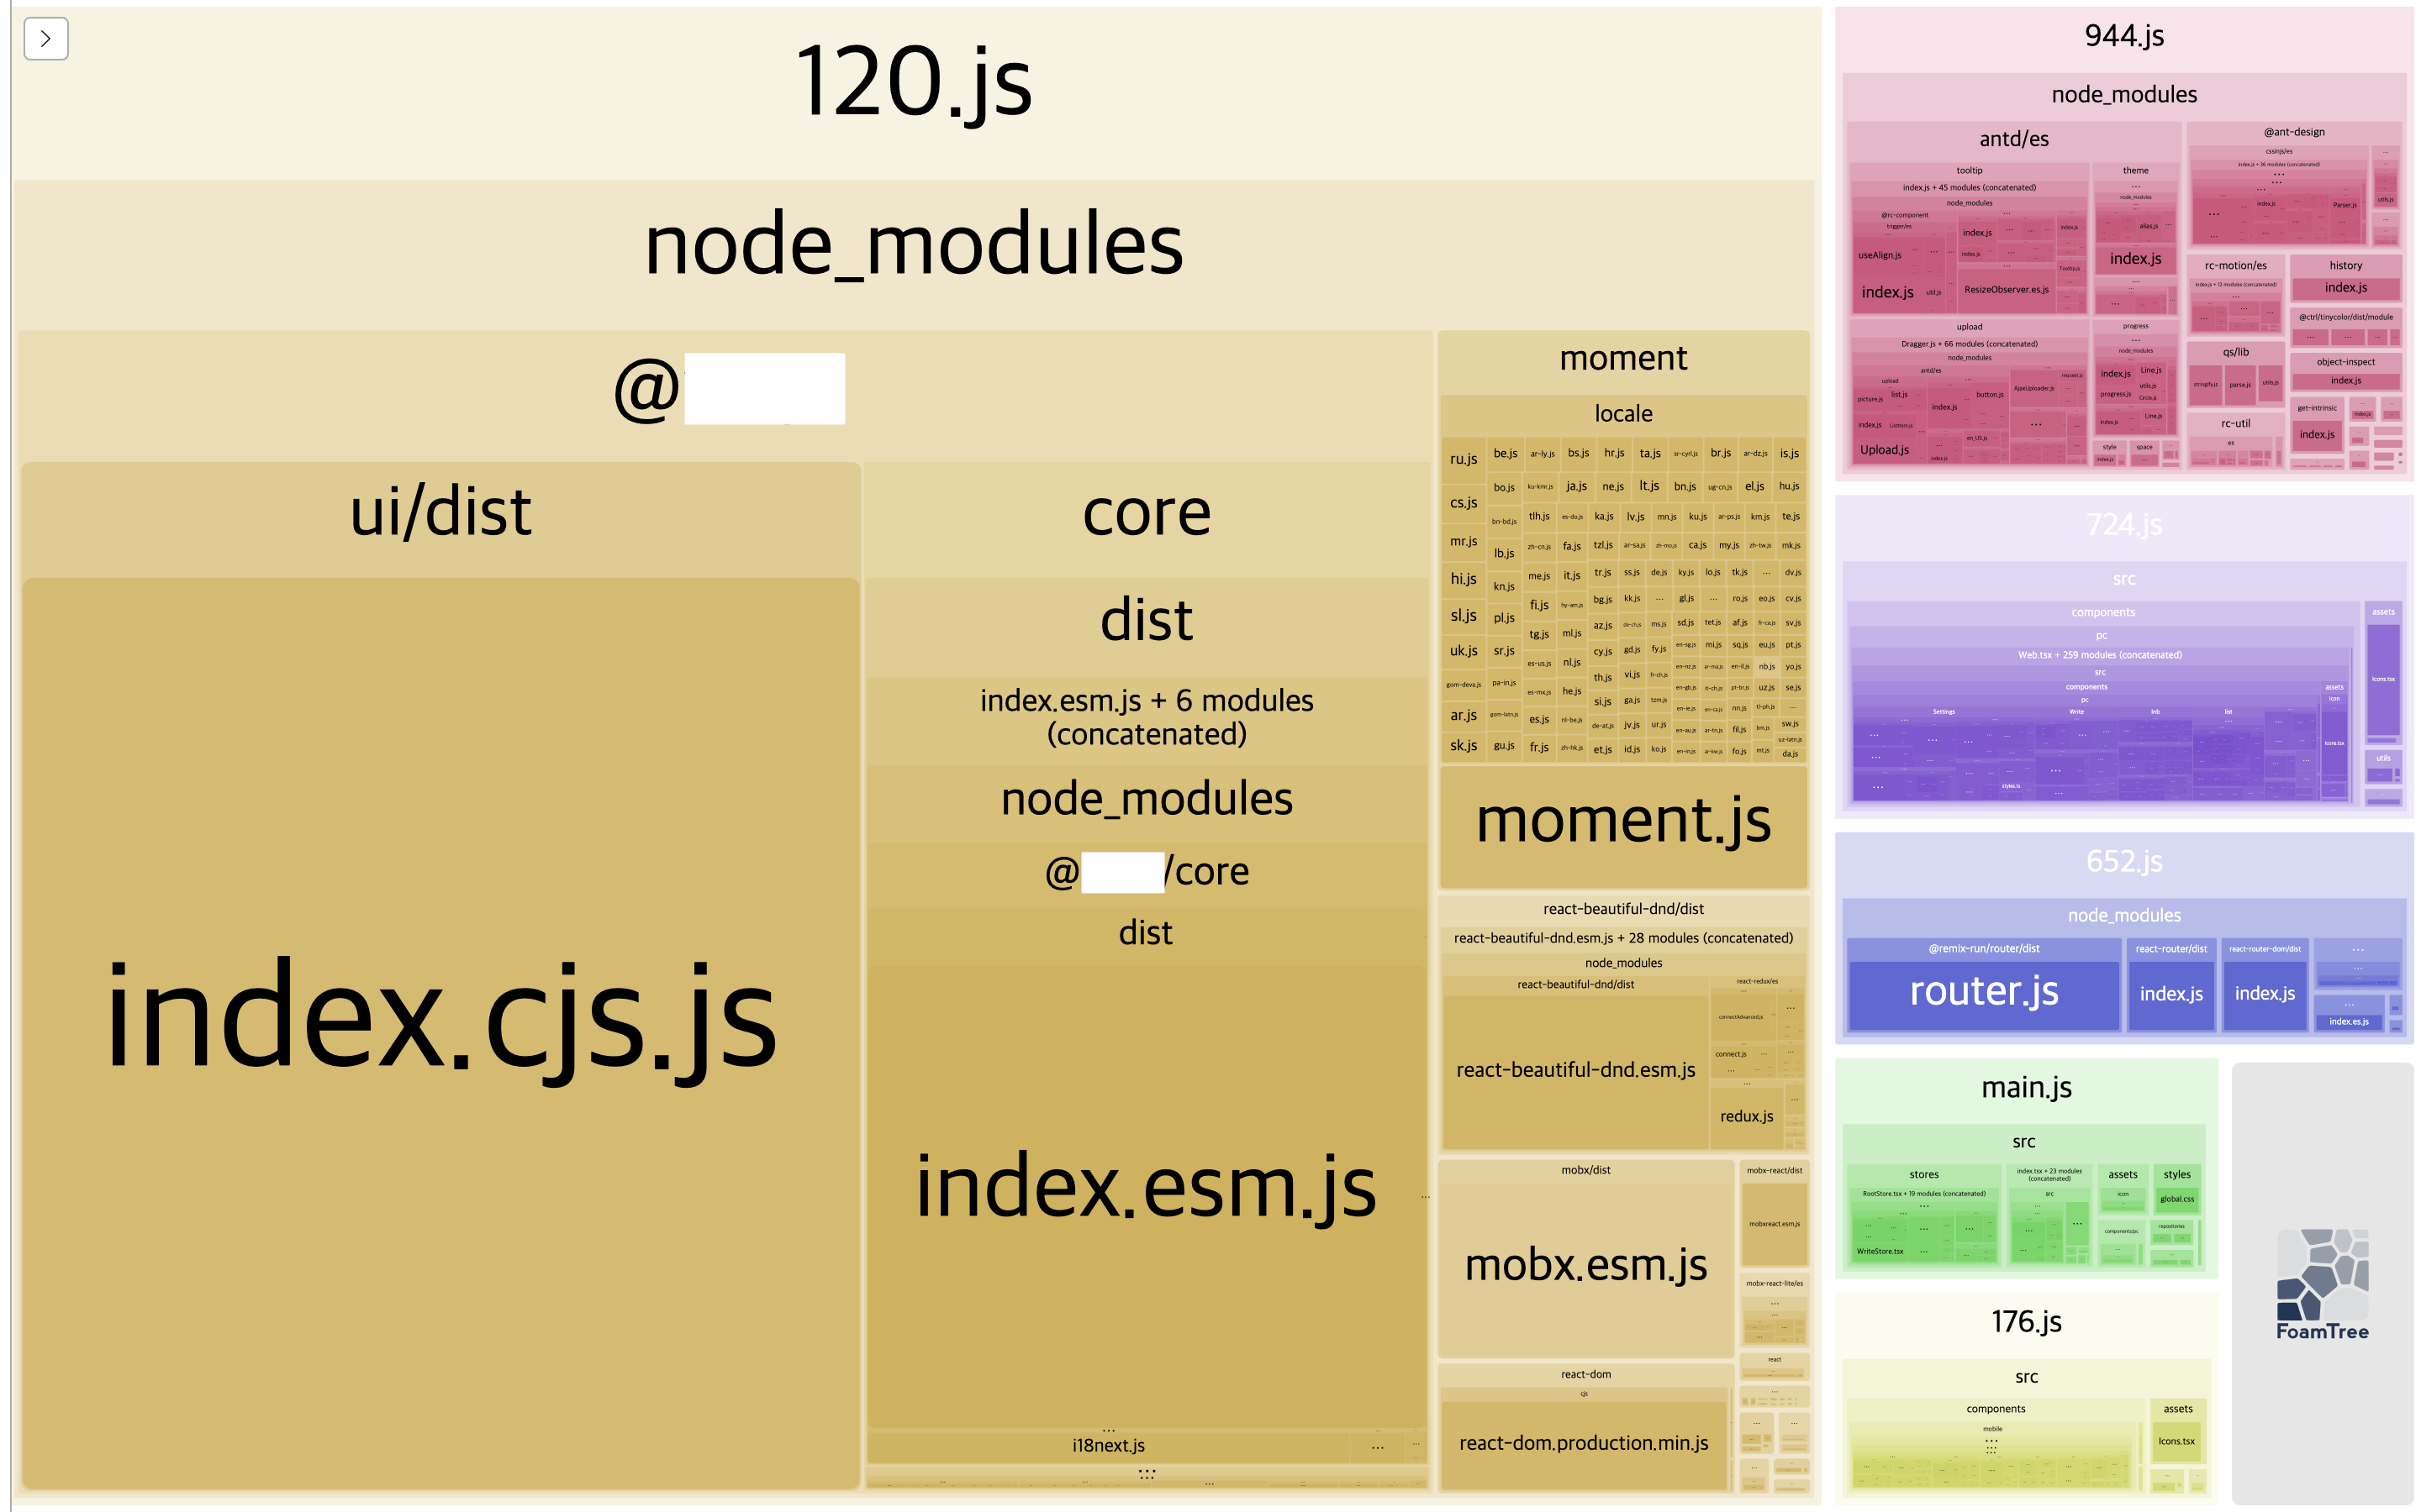The width and height of the screenshot is (2421, 1512).
Task: Click the 120.js chunk title
Action: coord(915,82)
